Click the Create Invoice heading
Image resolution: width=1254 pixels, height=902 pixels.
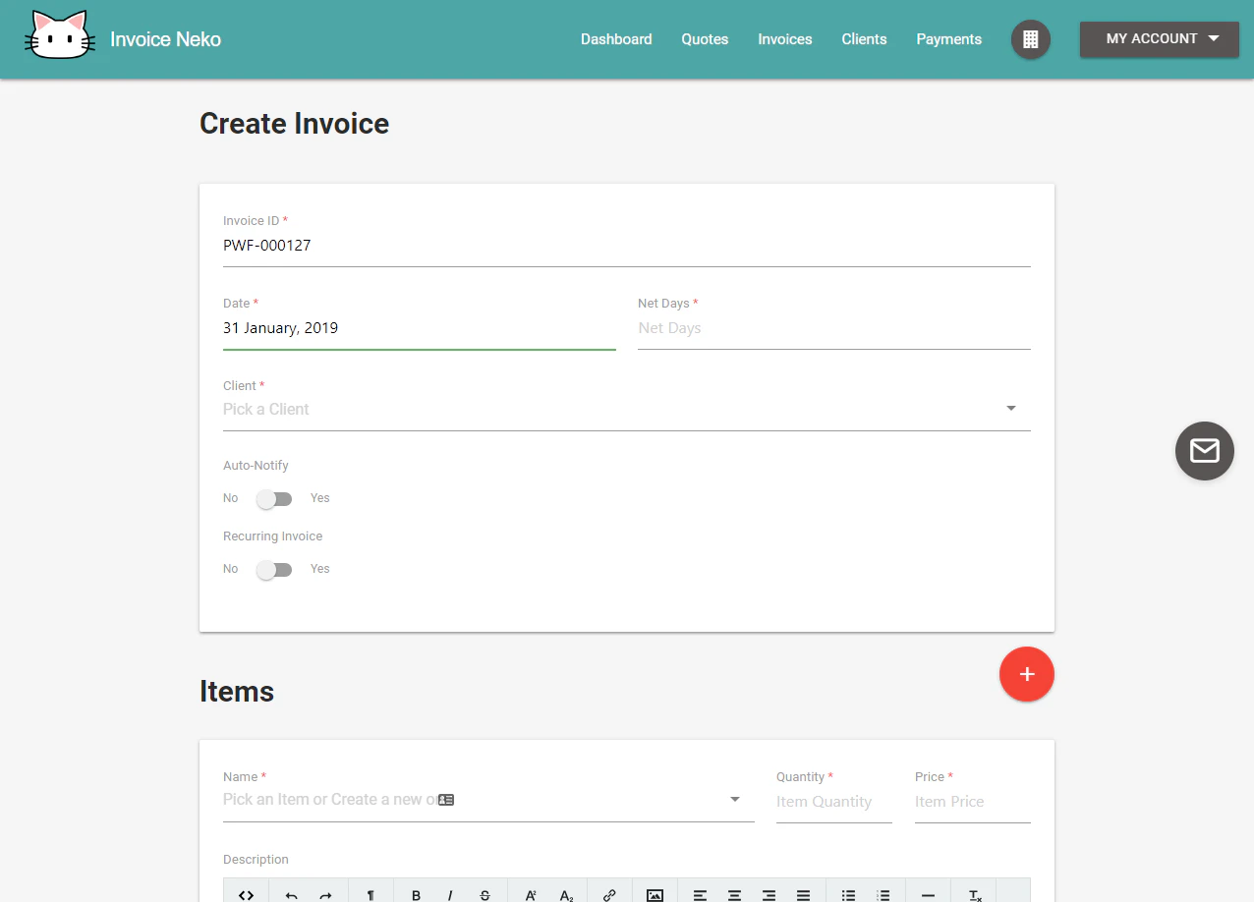(x=295, y=124)
